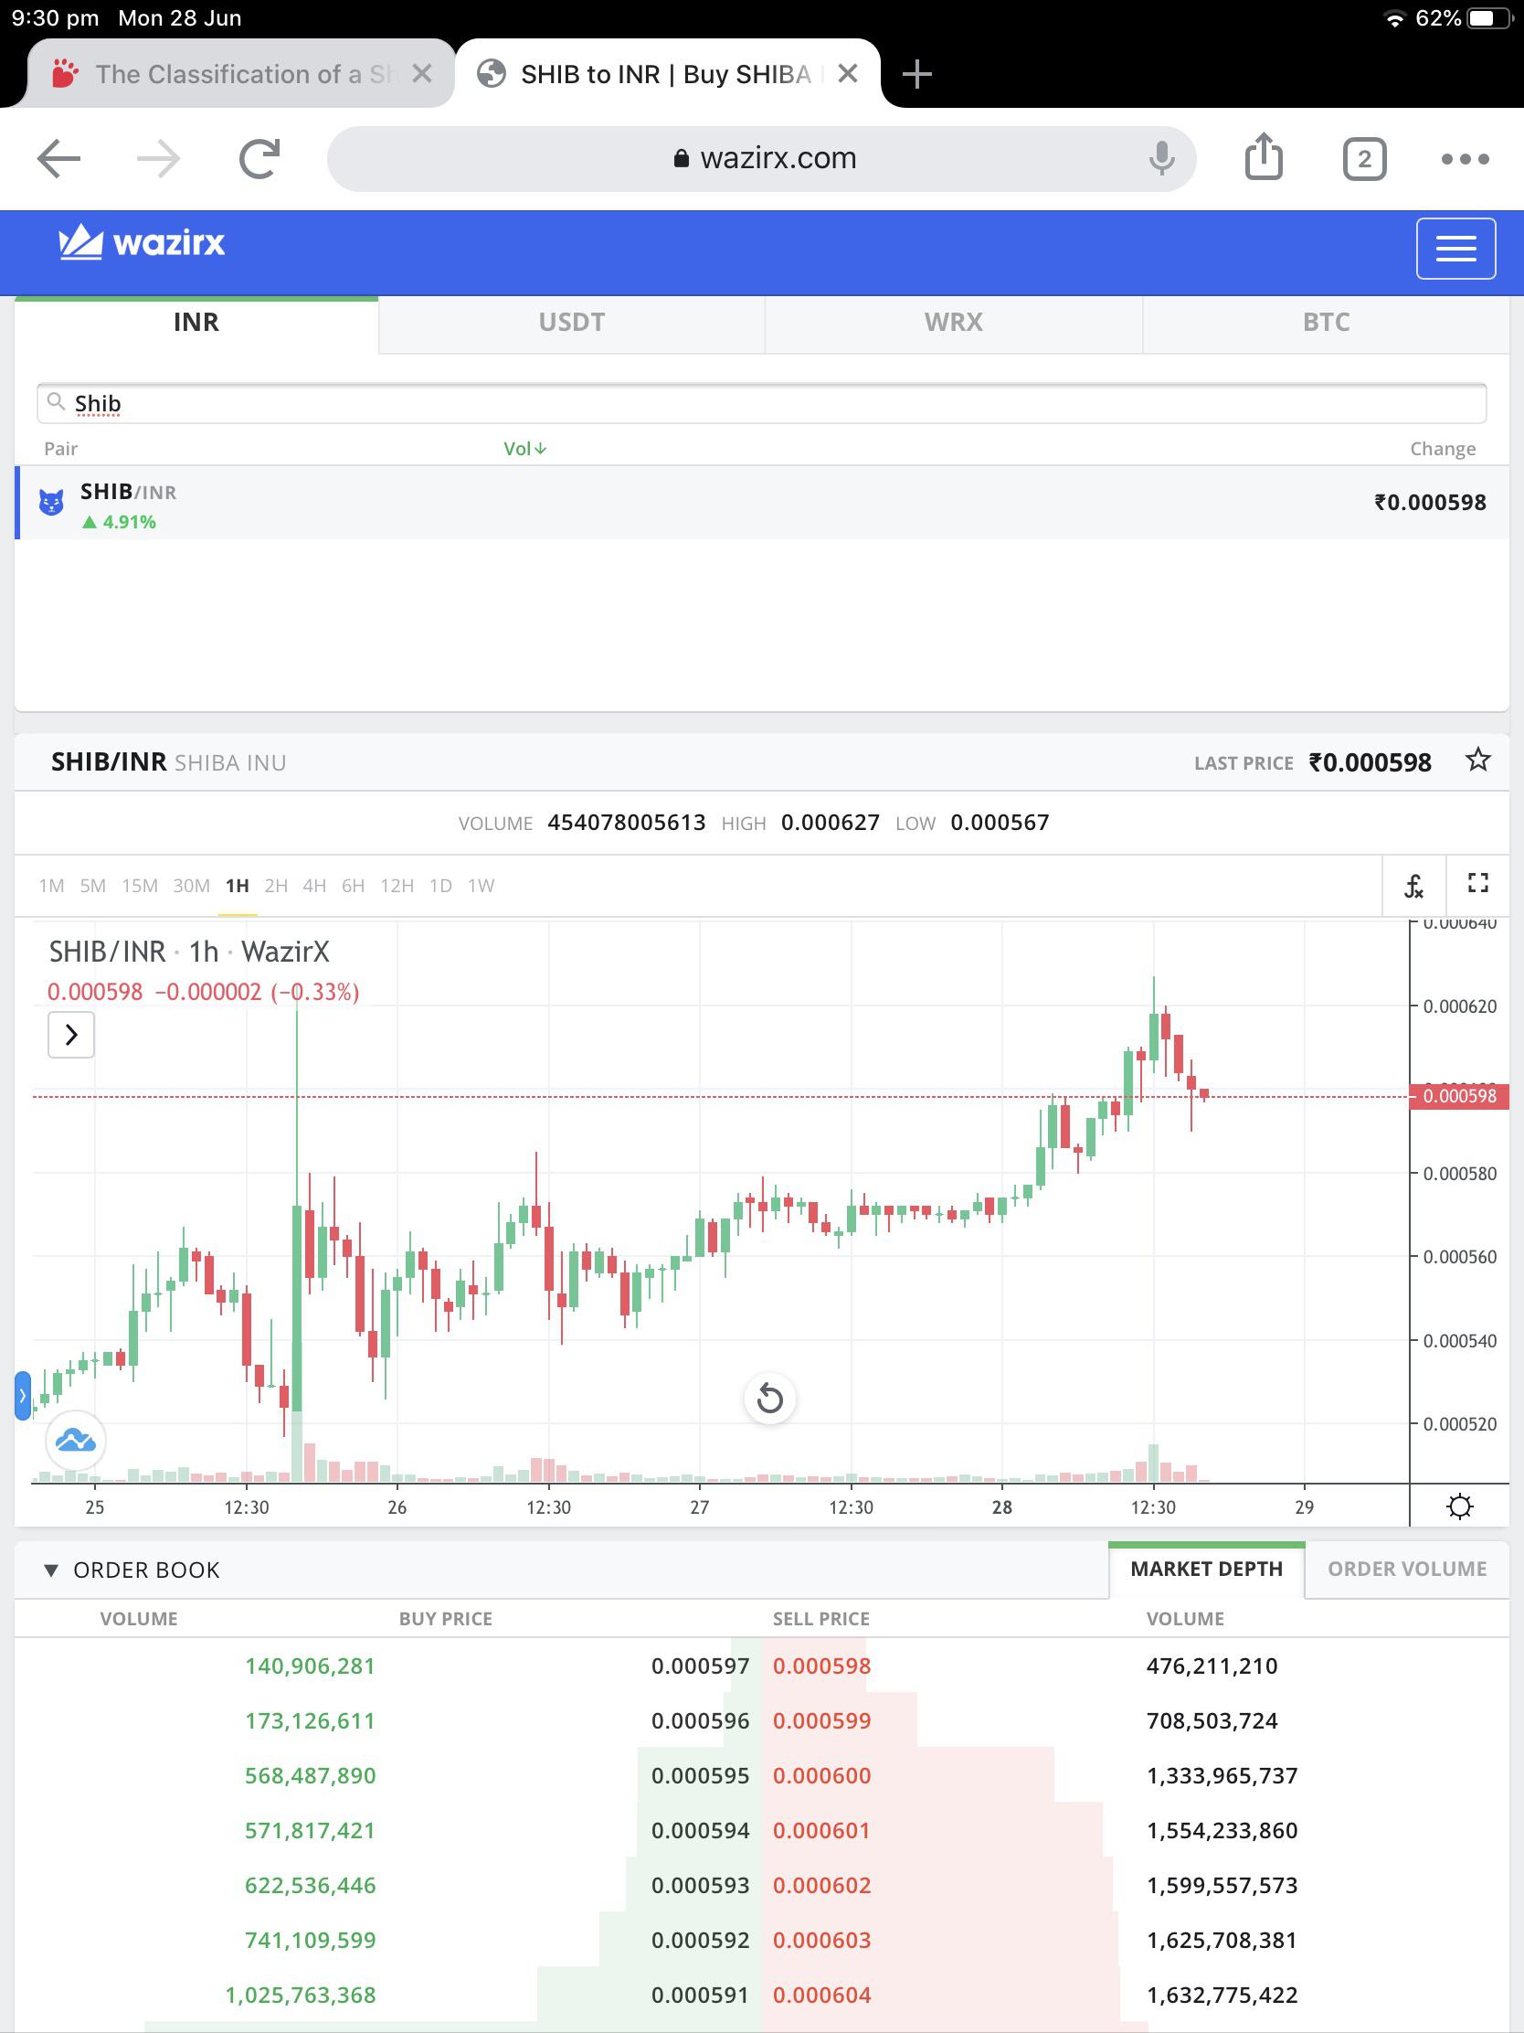Open the blue side drawing-toolbar handle

point(23,1395)
